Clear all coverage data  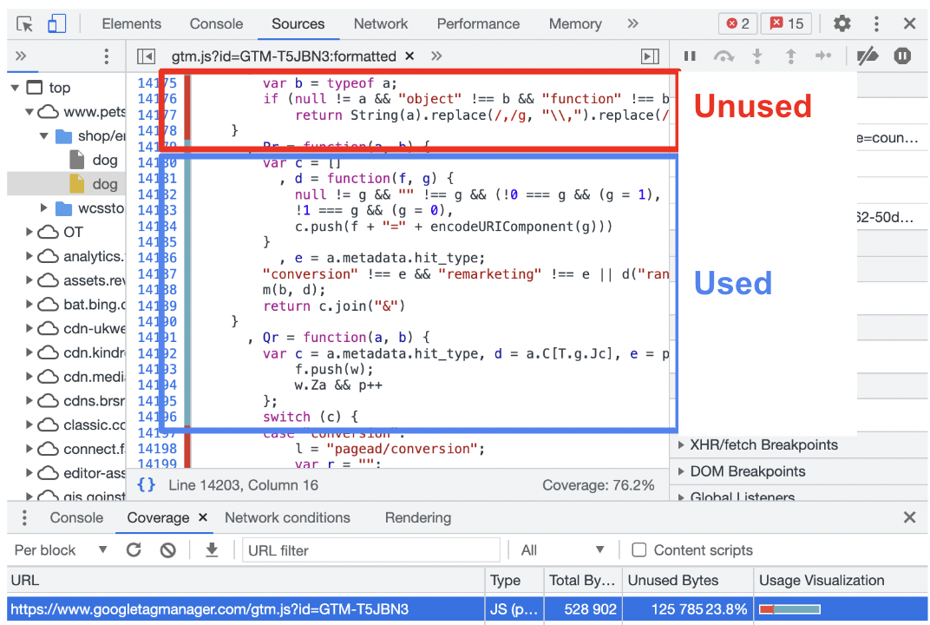point(167,550)
